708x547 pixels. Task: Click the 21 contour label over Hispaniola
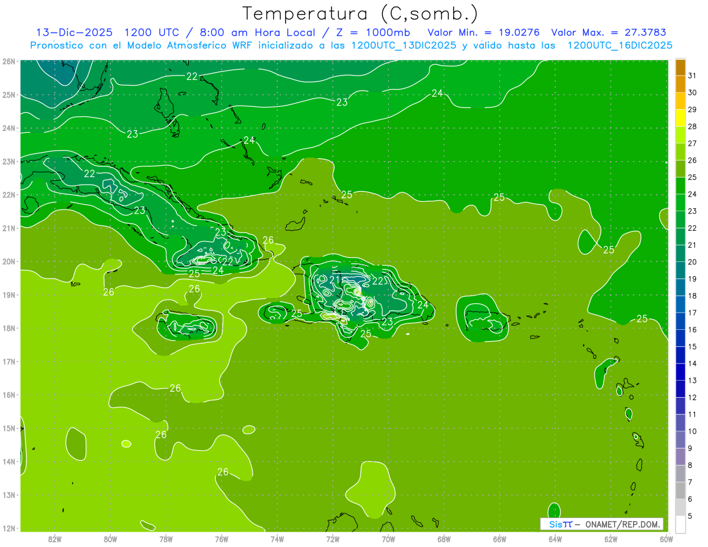coord(335,279)
